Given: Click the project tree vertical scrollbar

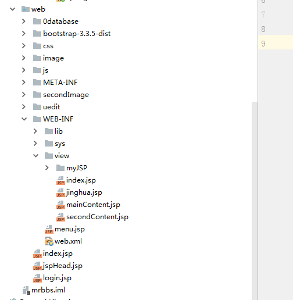Looking at the screenshot, I should tap(255, 201).
